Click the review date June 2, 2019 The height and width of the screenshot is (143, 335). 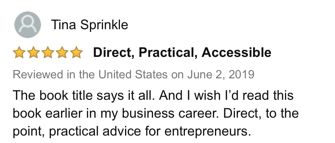[x=221, y=74]
